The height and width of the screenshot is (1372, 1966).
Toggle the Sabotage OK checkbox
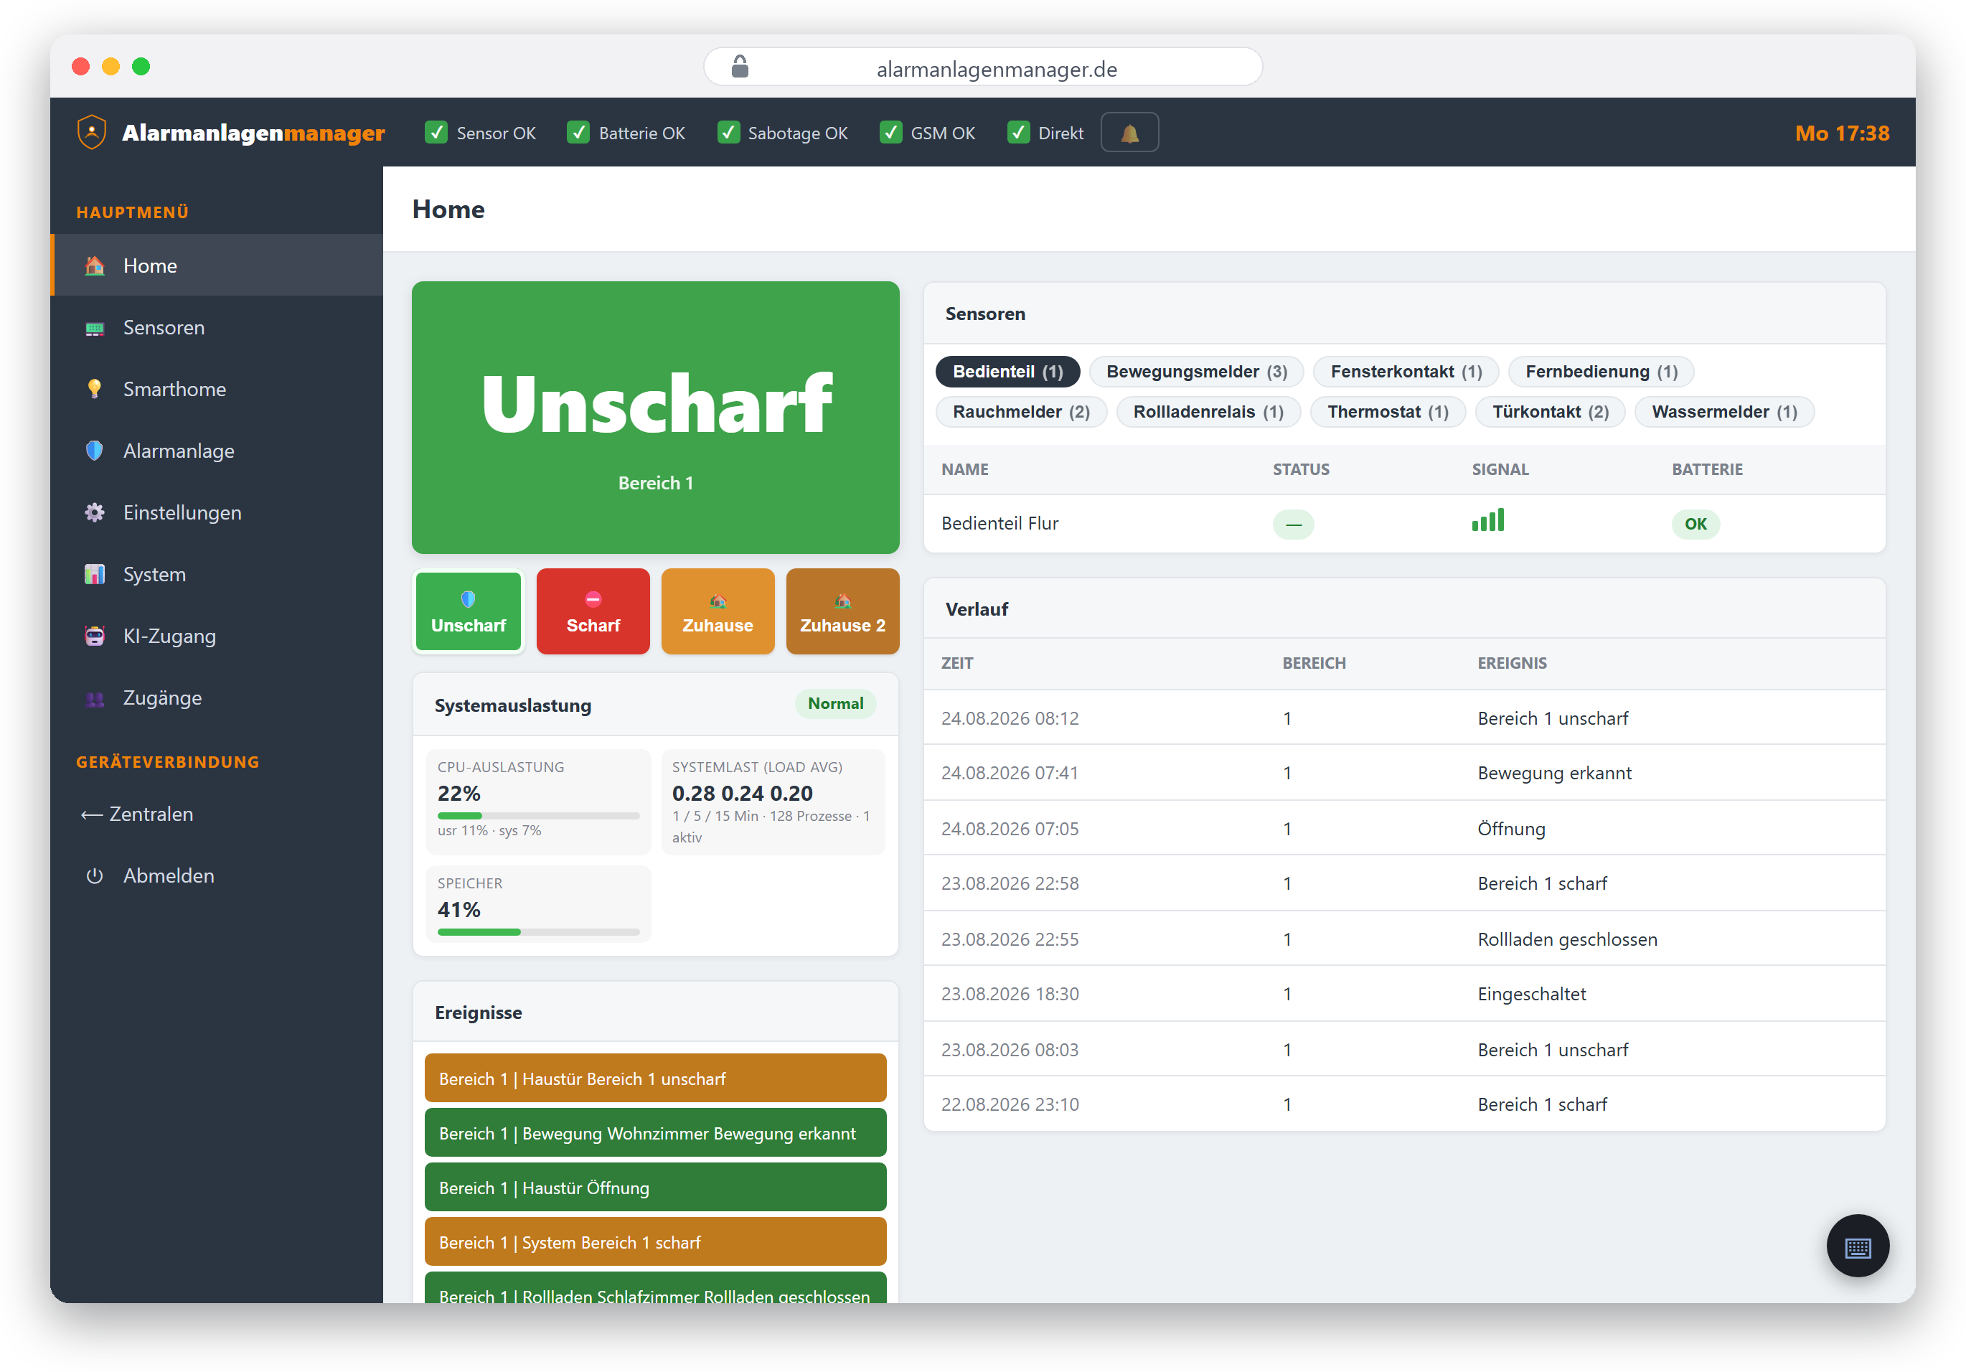[729, 132]
